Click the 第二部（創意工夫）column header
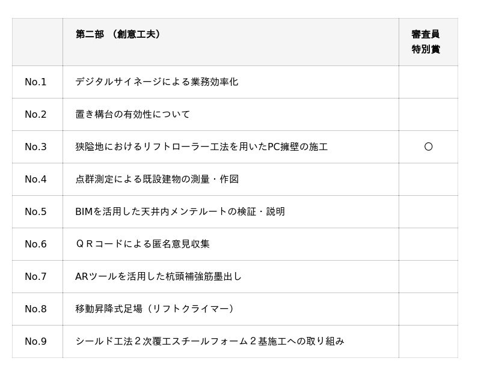This screenshot has width=481, height=376. (118, 35)
